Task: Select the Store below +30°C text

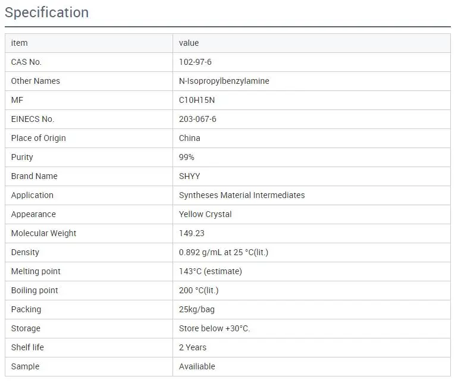Action: (x=214, y=328)
